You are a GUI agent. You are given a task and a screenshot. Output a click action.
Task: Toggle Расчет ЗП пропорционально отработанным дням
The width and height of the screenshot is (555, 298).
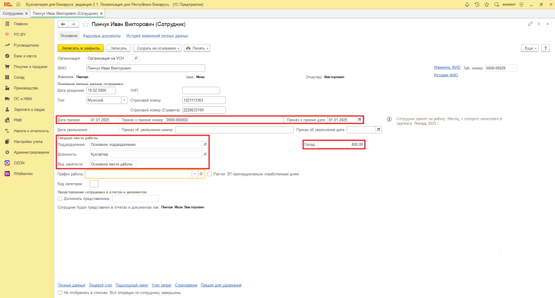(x=210, y=174)
